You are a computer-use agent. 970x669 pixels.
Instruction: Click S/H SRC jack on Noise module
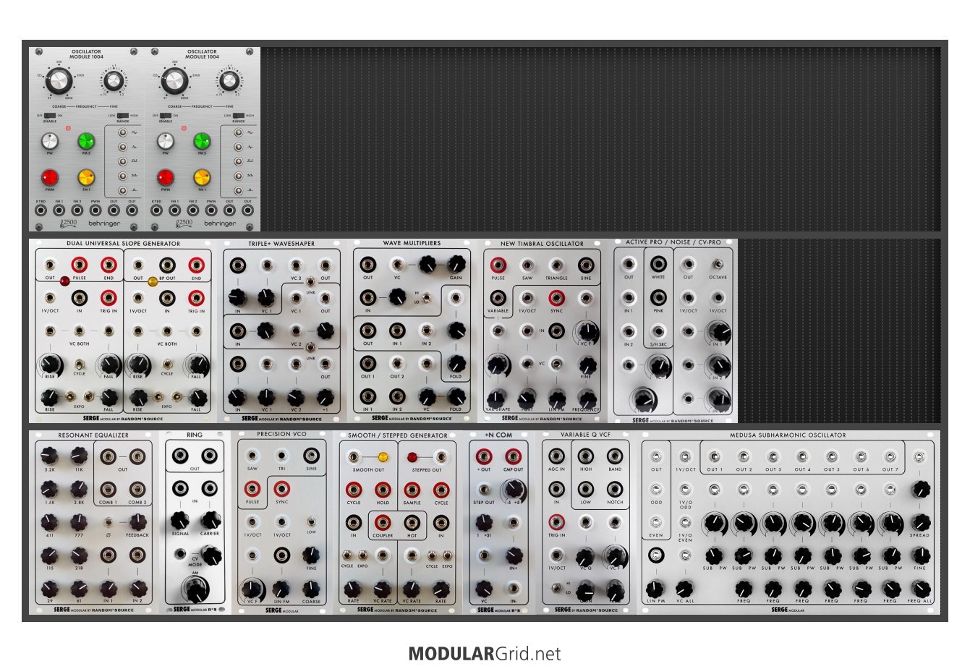(x=658, y=332)
